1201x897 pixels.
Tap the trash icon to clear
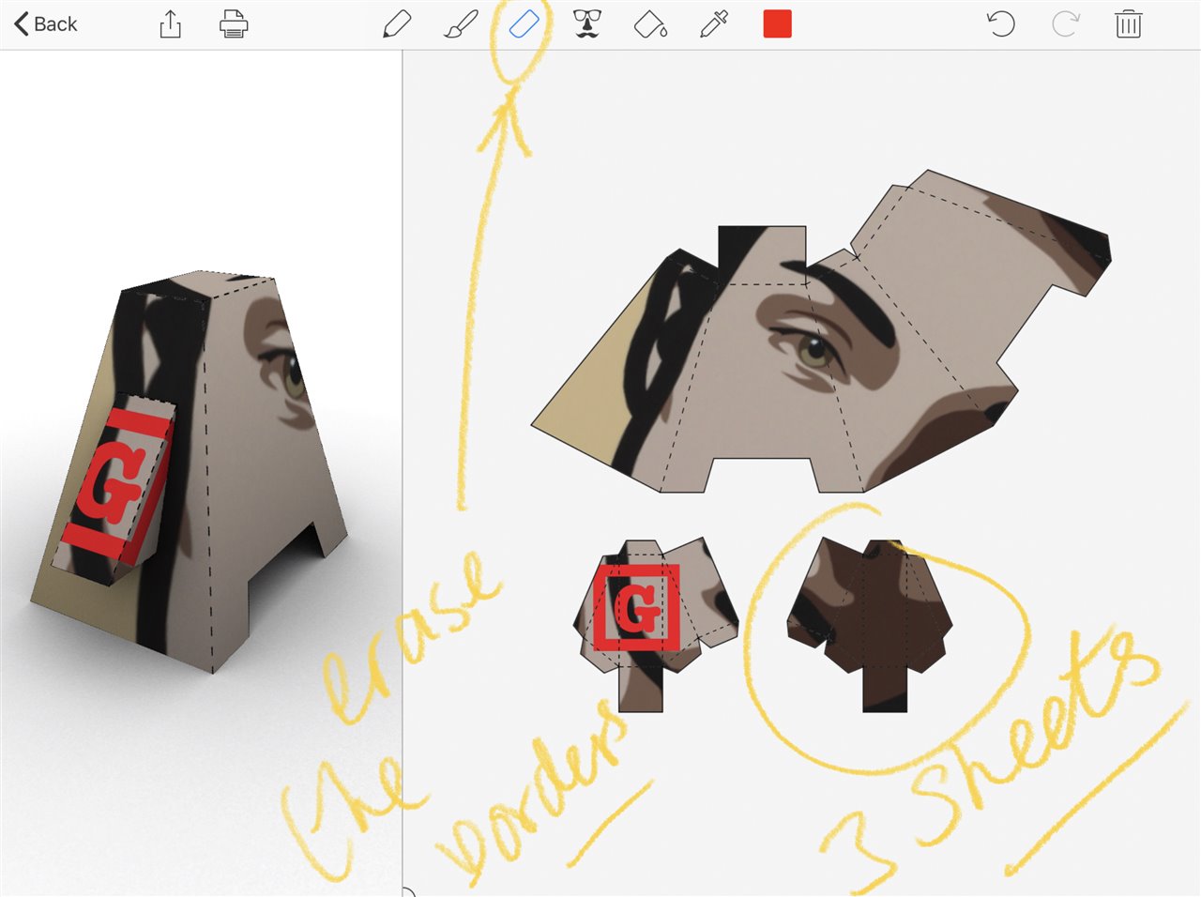(1129, 24)
